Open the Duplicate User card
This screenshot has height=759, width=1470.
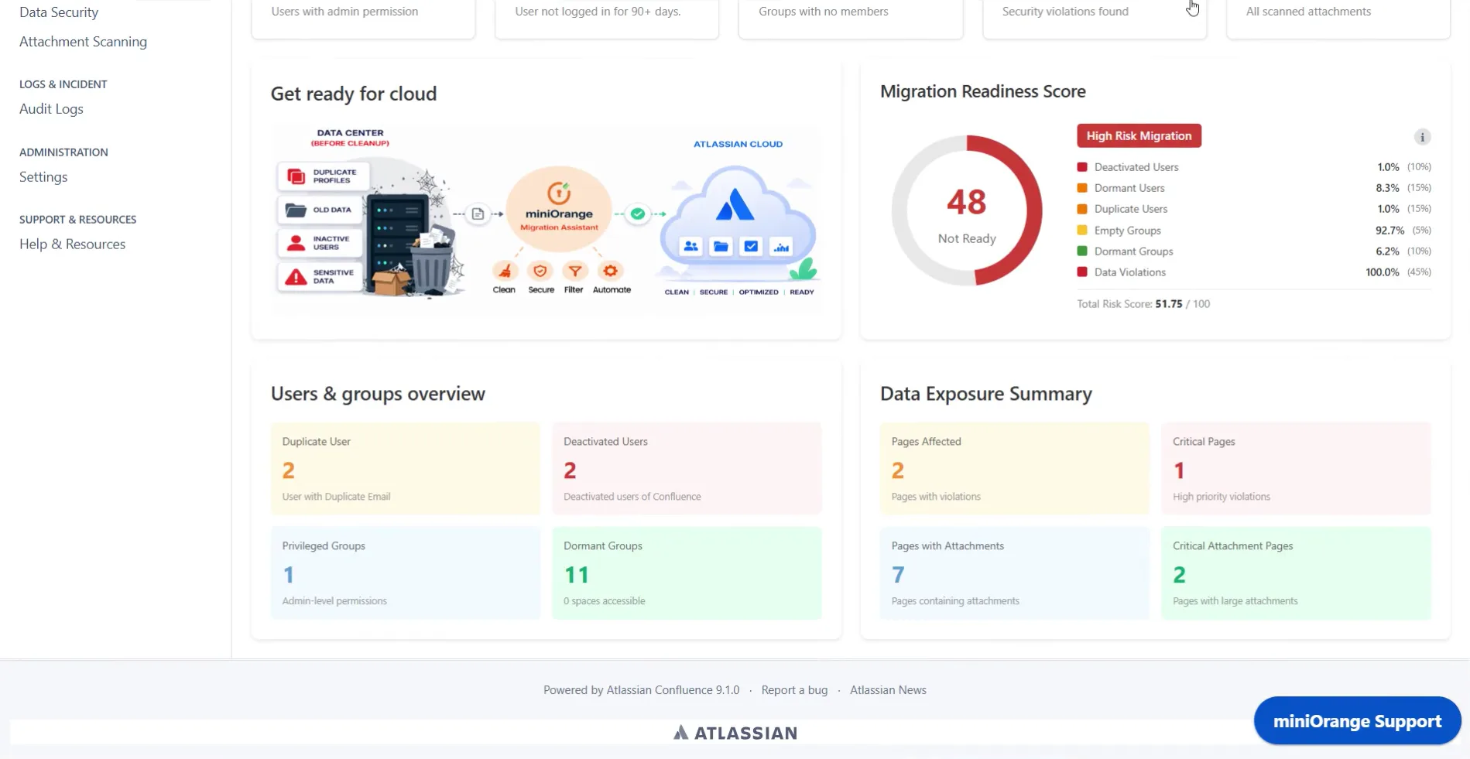point(406,468)
